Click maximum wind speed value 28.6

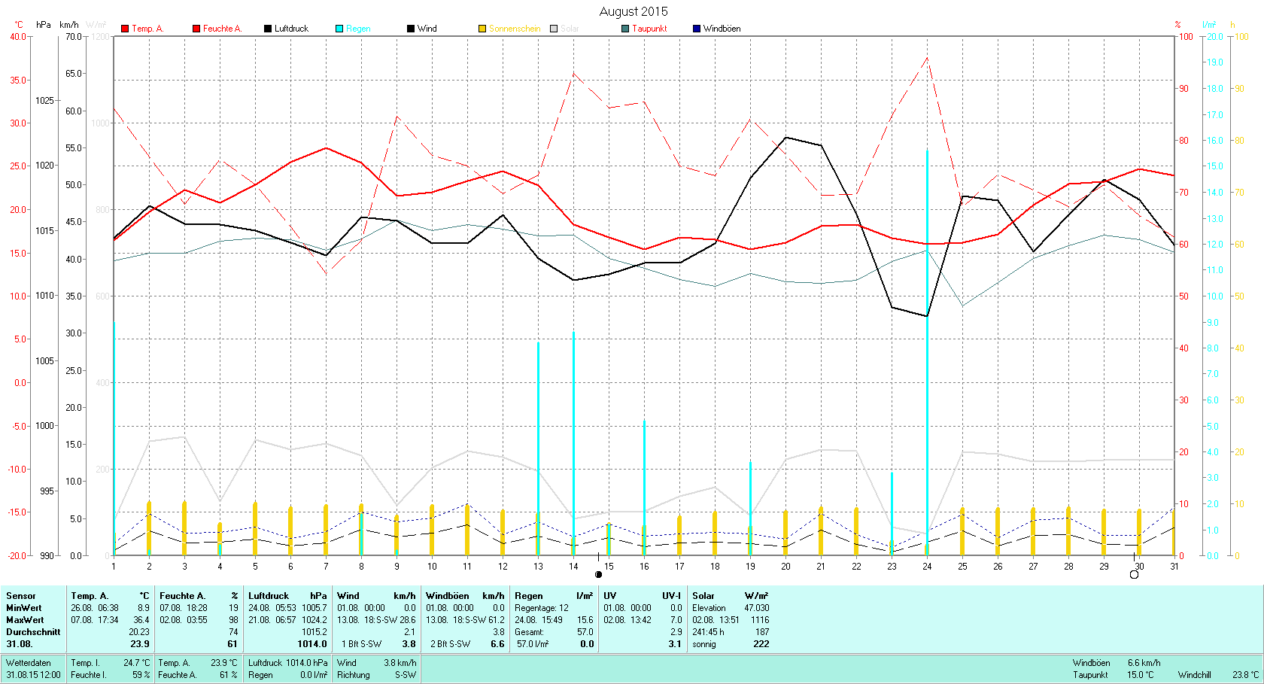point(408,620)
